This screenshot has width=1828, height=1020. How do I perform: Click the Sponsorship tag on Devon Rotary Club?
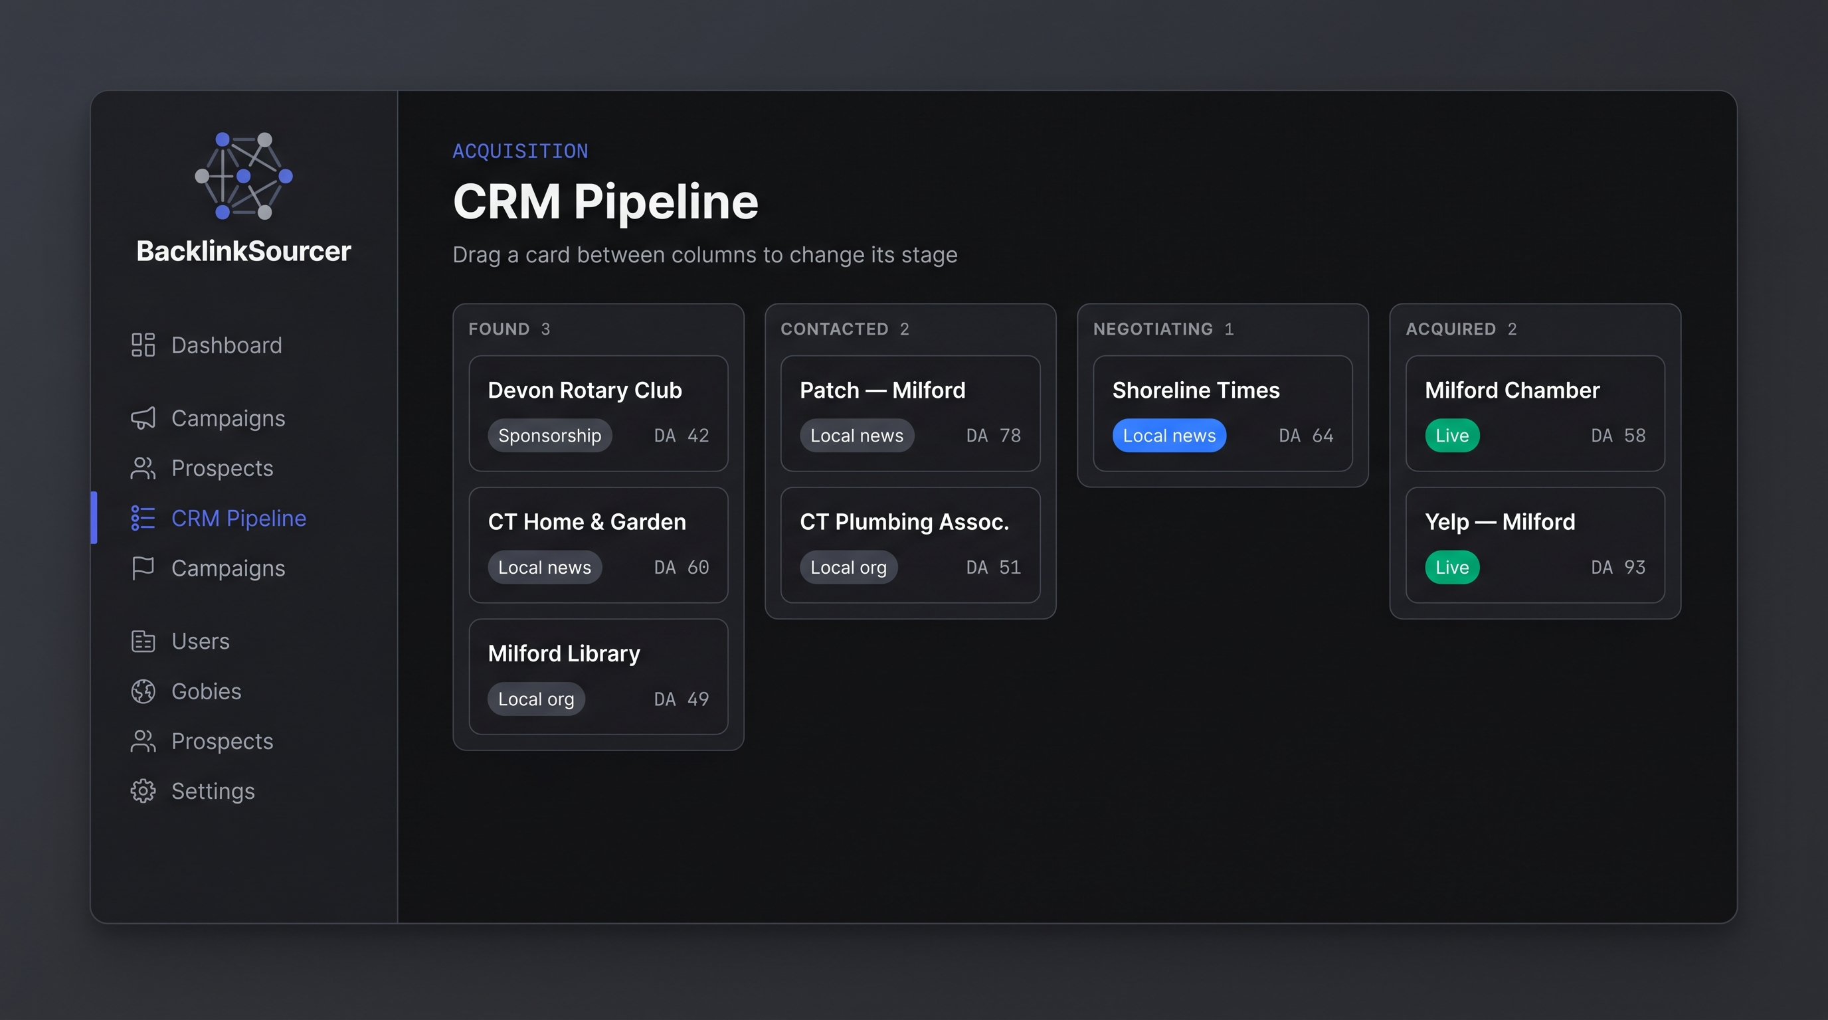549,436
